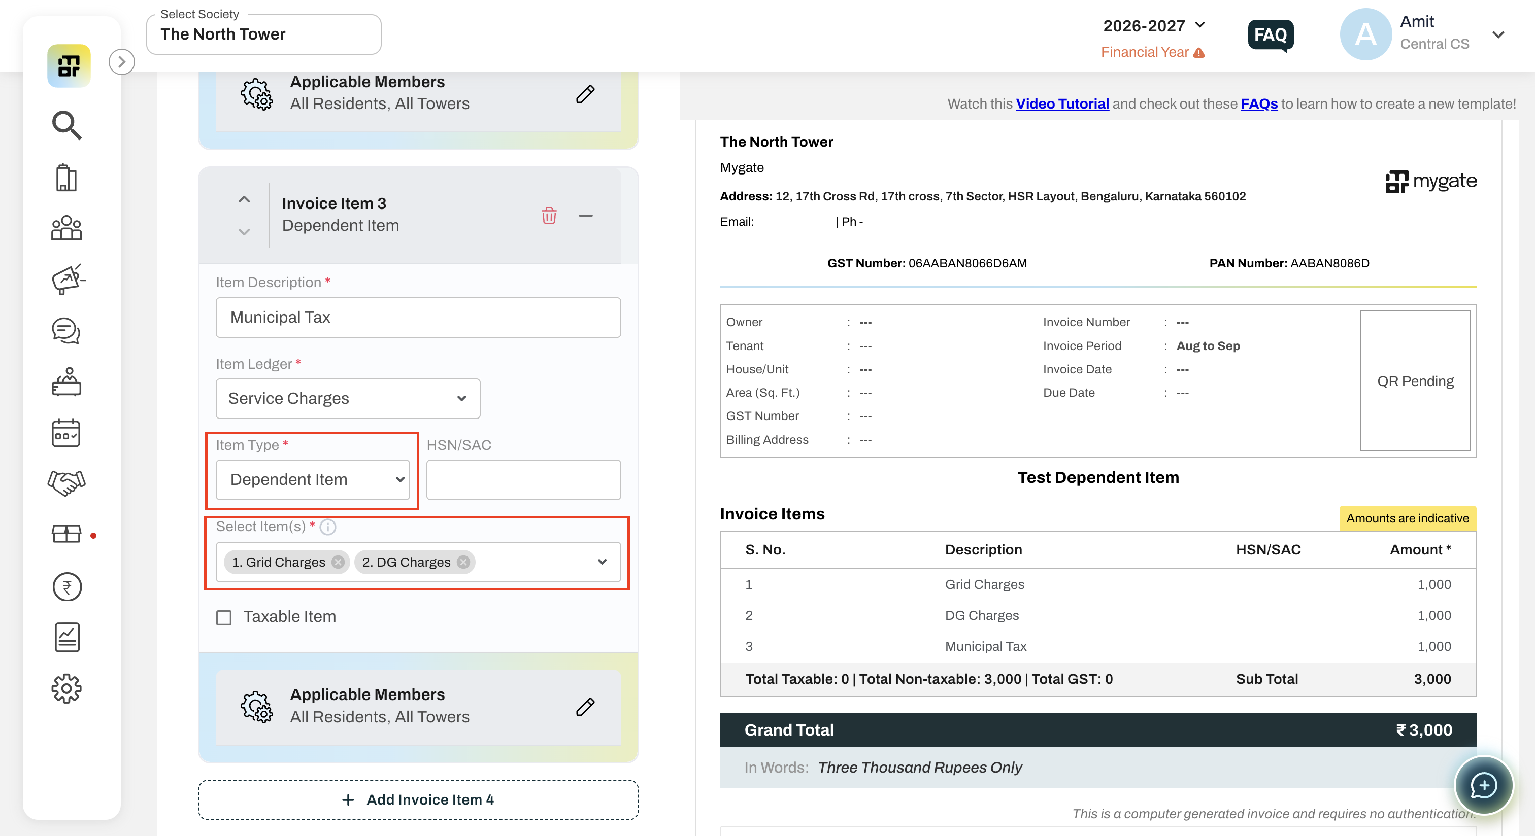Image resolution: width=1535 pixels, height=836 pixels.
Task: Click the 'Aug to Sep' invoice period
Action: tap(1208, 346)
